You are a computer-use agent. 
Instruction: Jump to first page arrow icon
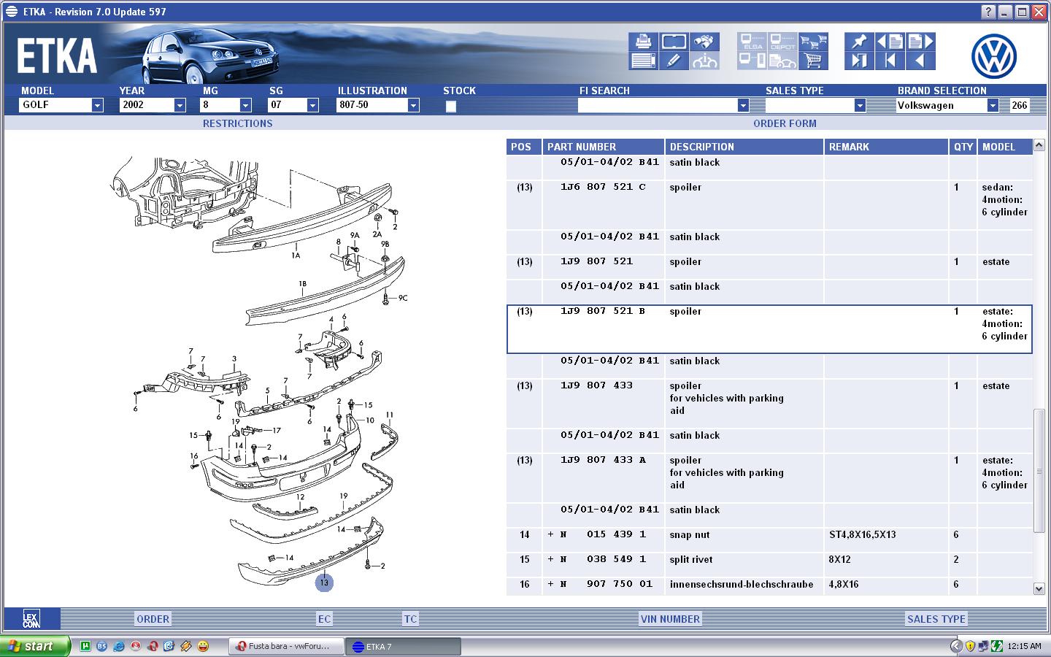click(x=890, y=61)
